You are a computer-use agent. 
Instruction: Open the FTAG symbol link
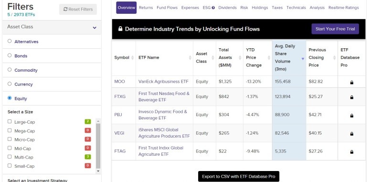click(x=120, y=151)
